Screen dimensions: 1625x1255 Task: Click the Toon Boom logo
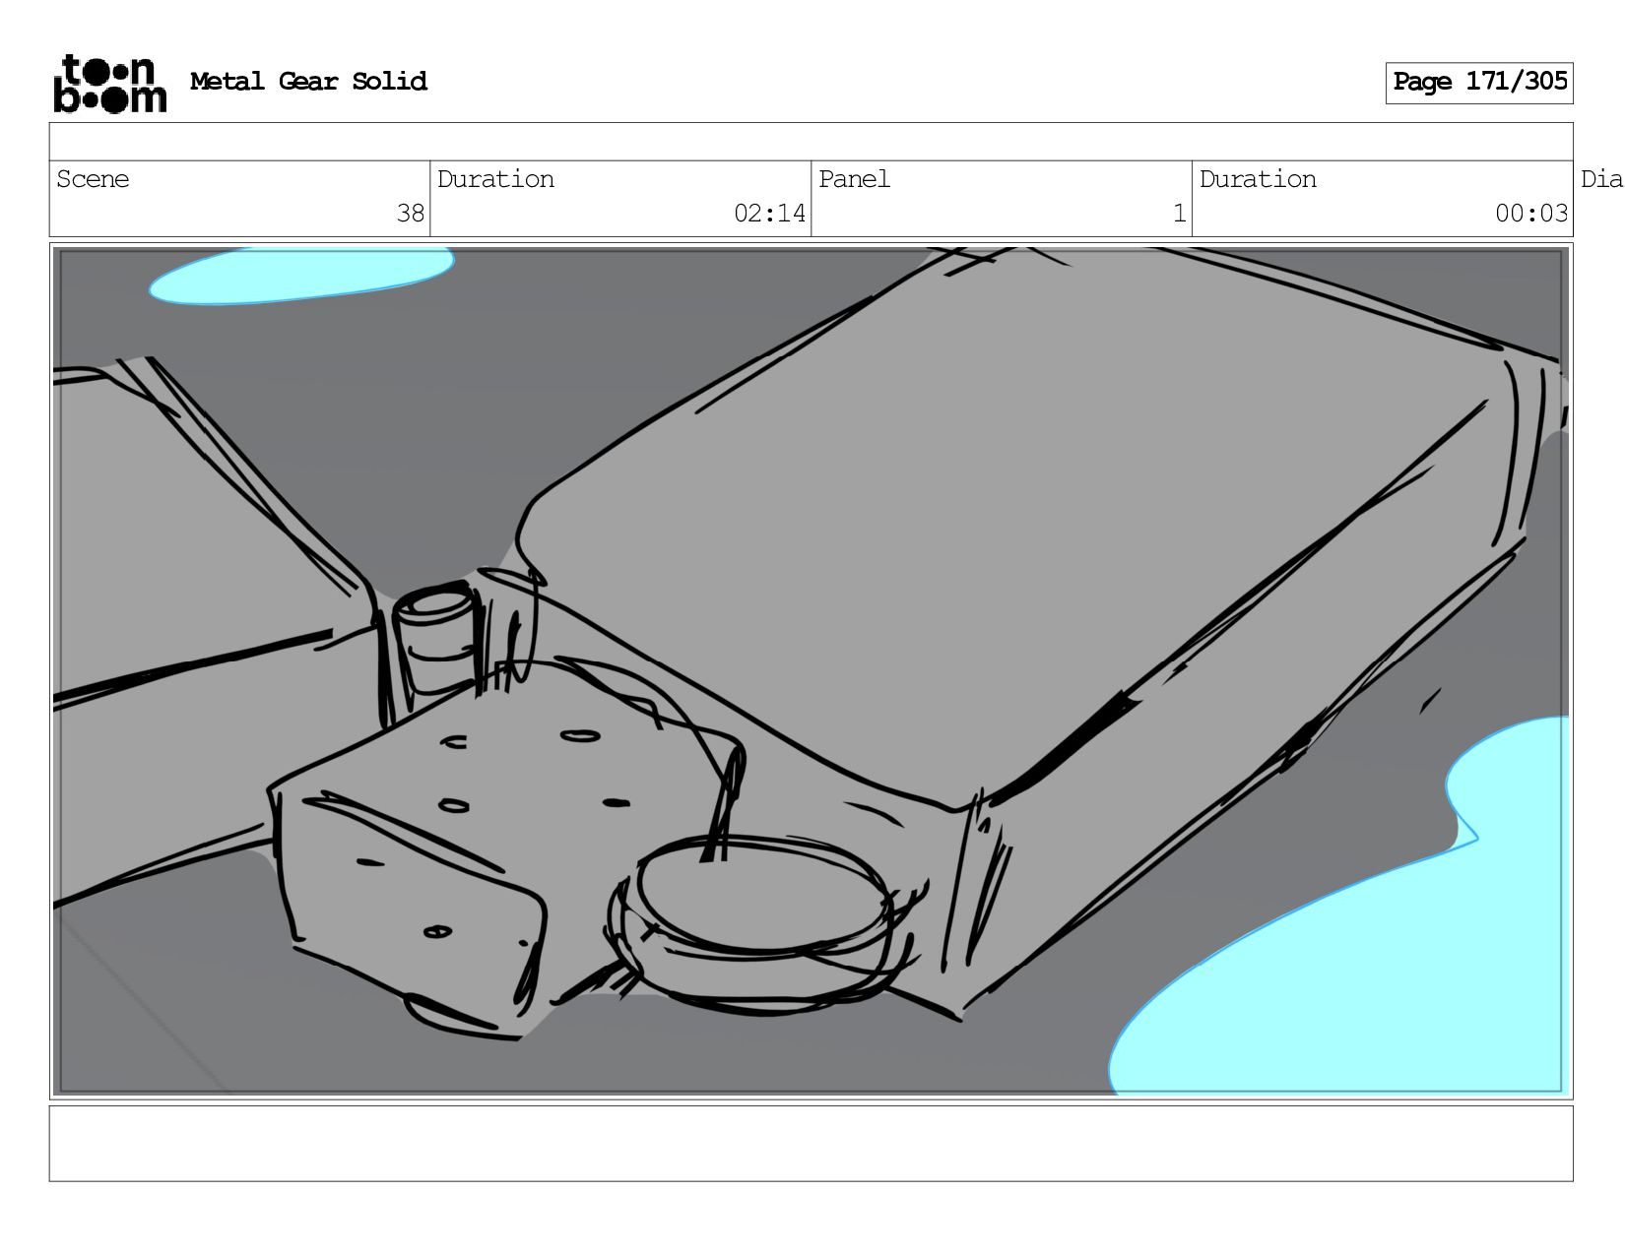[x=109, y=83]
